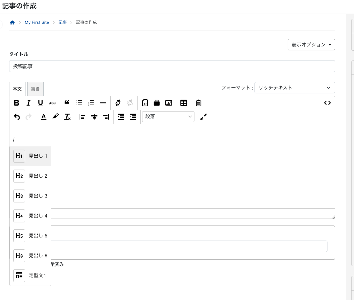Click the briefcase asset icon
This screenshot has width=354, height=300.
(x=157, y=103)
